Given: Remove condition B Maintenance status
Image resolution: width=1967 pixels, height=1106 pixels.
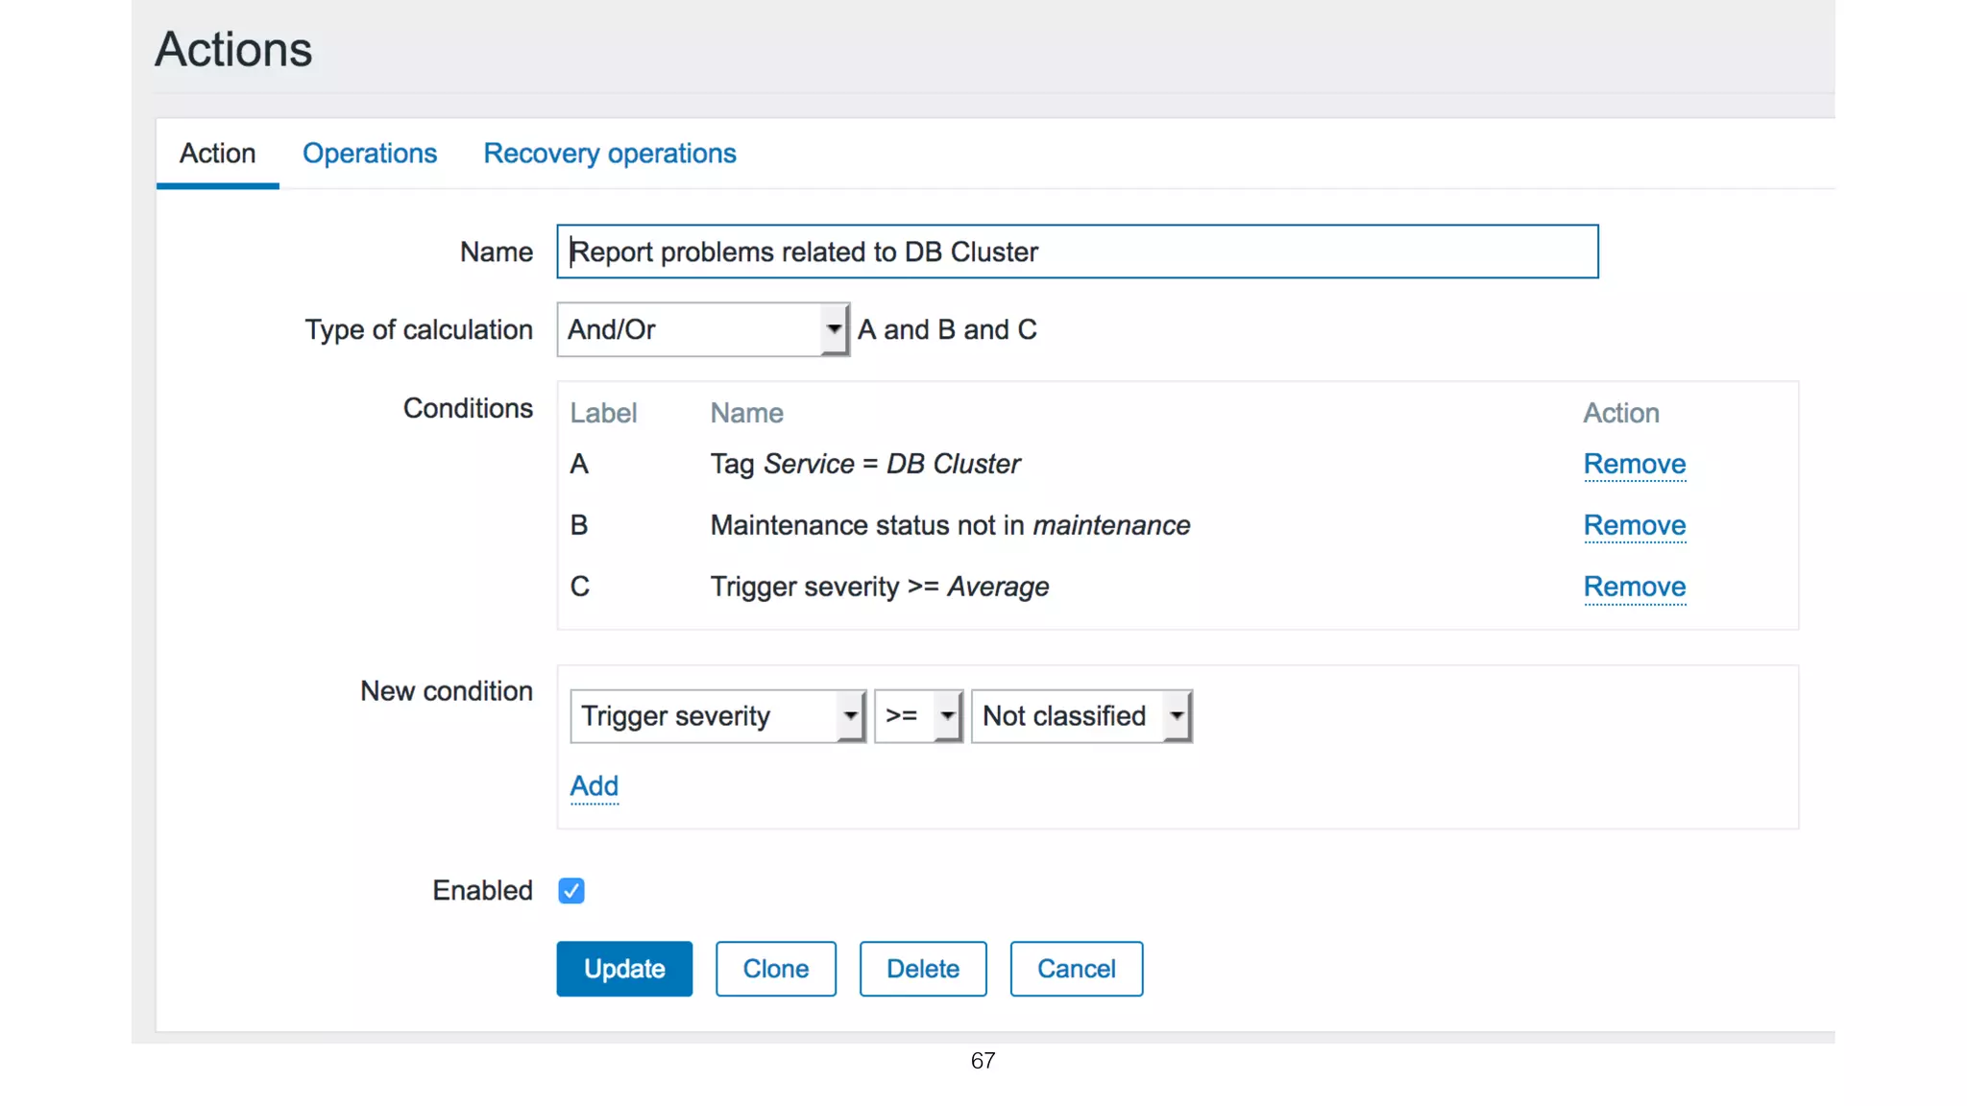Looking at the screenshot, I should coord(1634,526).
